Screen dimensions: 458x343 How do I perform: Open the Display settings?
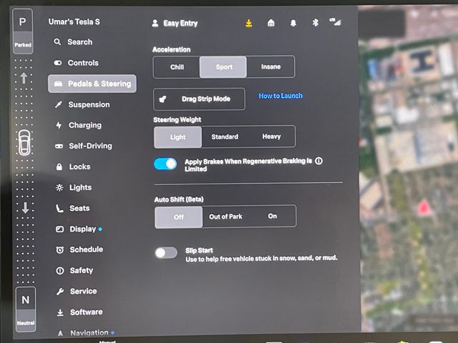tap(79, 229)
